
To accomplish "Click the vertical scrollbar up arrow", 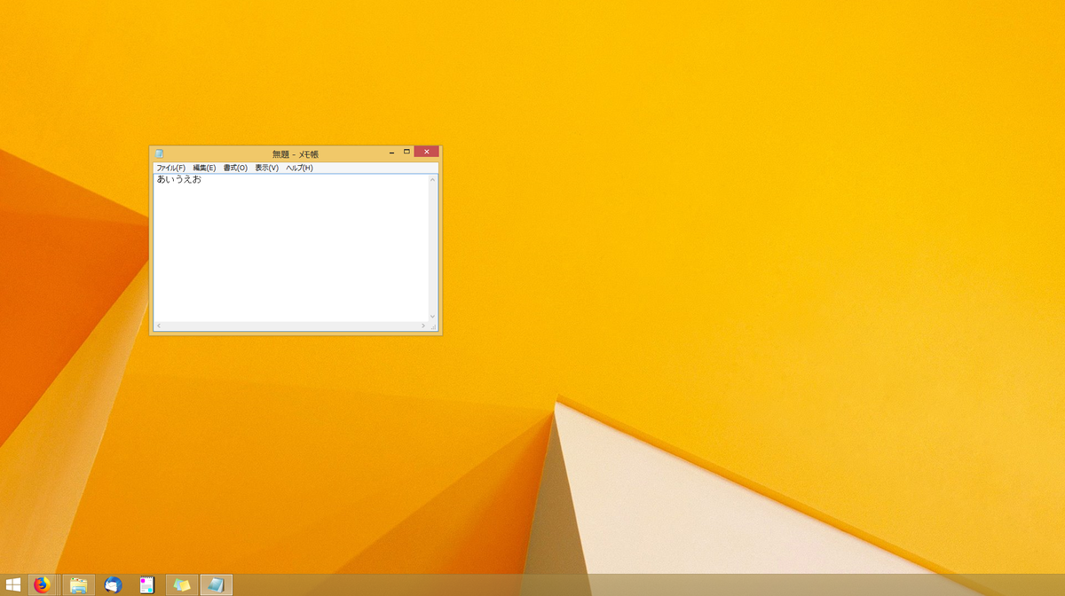I will (x=431, y=177).
